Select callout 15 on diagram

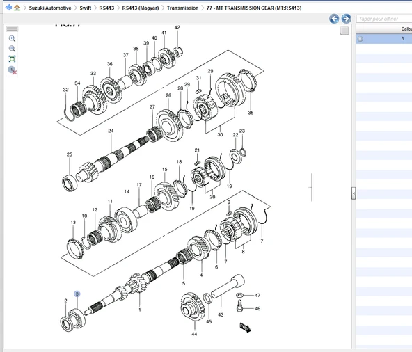[165, 170]
